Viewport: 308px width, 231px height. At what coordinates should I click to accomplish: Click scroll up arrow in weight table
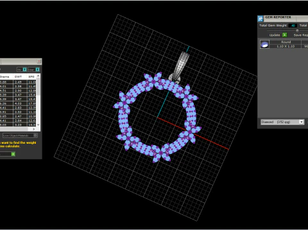tap(38, 76)
